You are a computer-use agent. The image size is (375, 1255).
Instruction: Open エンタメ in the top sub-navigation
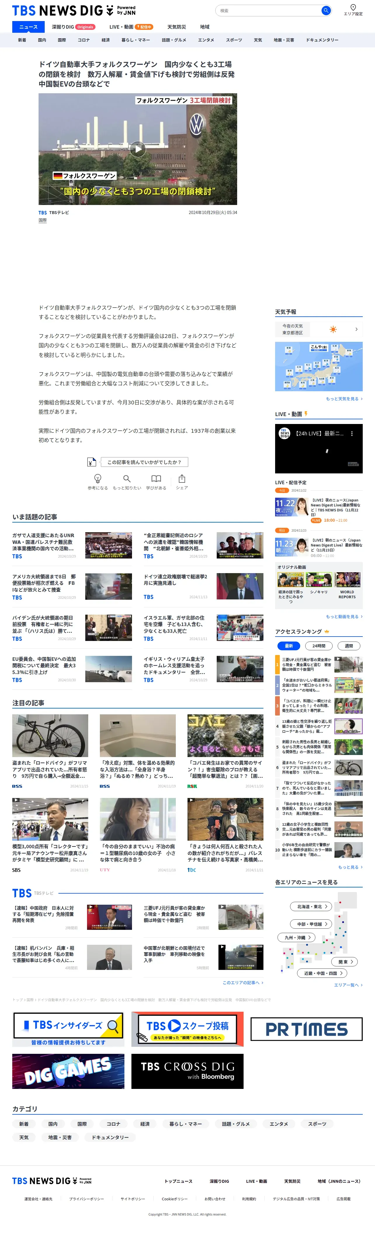click(x=206, y=40)
